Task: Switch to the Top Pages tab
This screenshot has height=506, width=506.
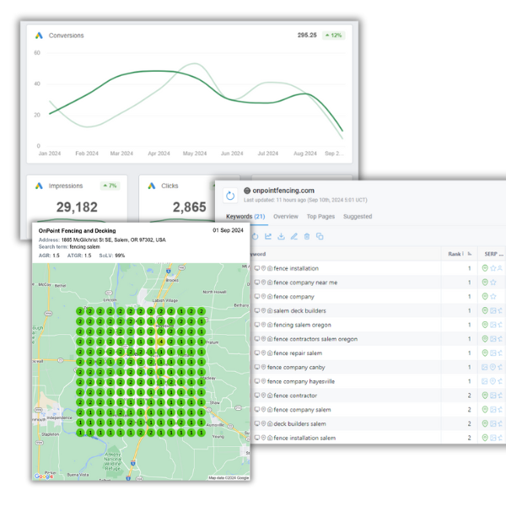Action: 320,217
